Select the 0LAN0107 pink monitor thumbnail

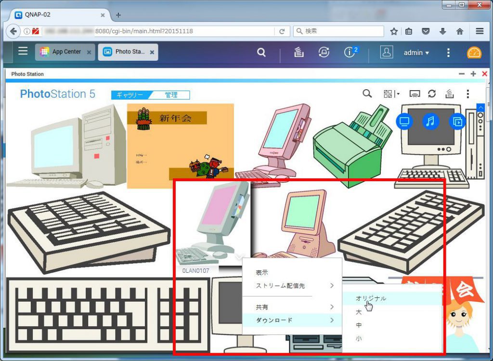213,223
